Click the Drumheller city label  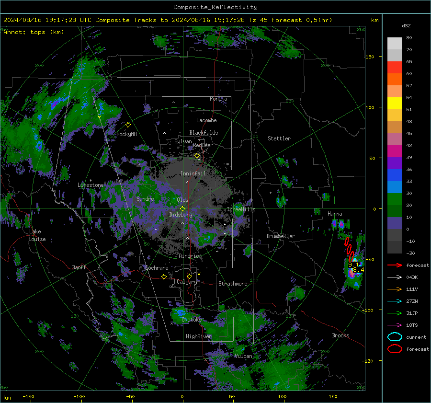(281, 236)
